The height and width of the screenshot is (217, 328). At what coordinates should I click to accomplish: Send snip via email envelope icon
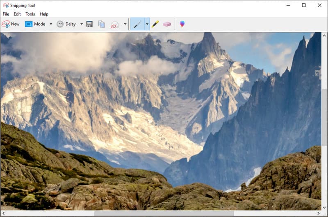[115, 25]
